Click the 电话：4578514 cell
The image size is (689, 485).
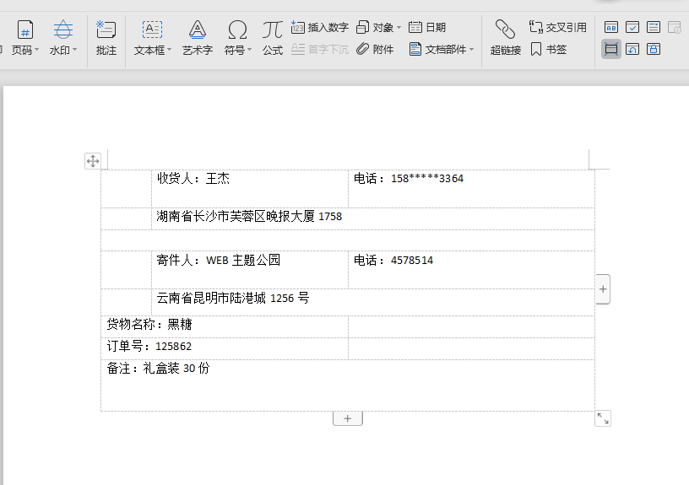[471, 270]
